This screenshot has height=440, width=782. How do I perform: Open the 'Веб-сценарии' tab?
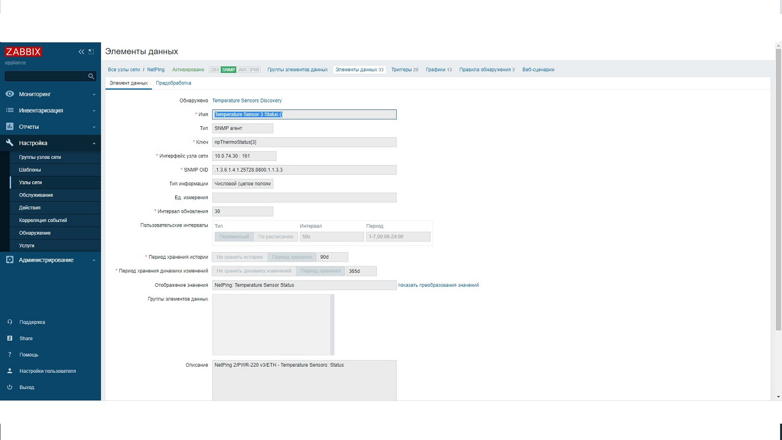538,70
